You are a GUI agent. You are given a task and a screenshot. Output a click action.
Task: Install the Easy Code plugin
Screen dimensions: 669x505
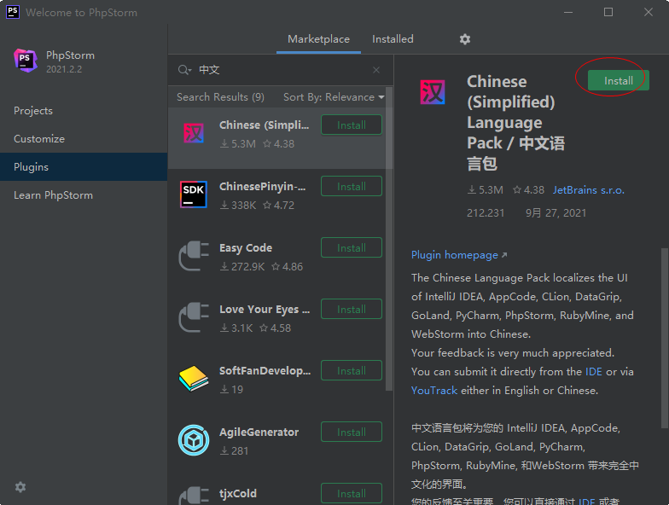tap(352, 247)
